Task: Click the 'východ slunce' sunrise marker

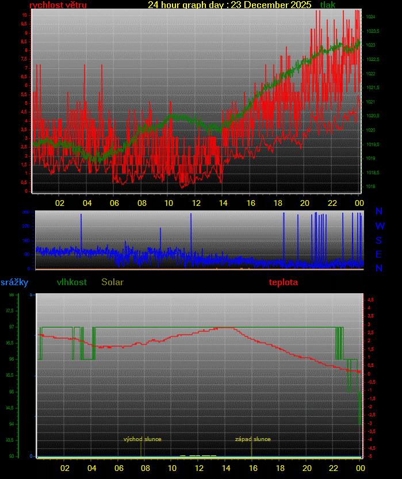Action: [142, 439]
